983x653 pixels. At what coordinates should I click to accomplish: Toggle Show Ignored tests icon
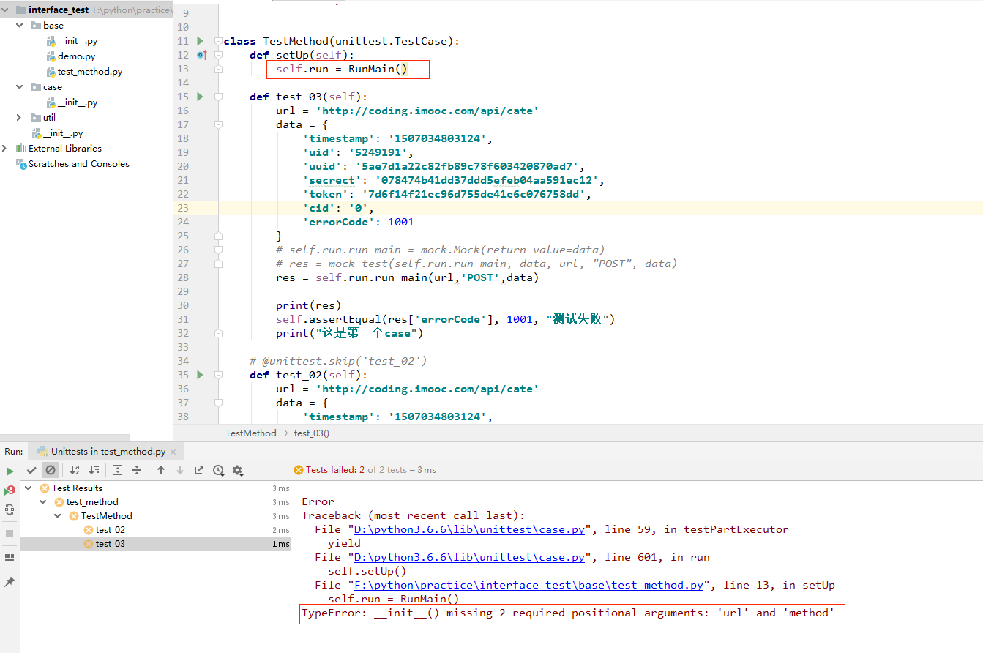[50, 470]
